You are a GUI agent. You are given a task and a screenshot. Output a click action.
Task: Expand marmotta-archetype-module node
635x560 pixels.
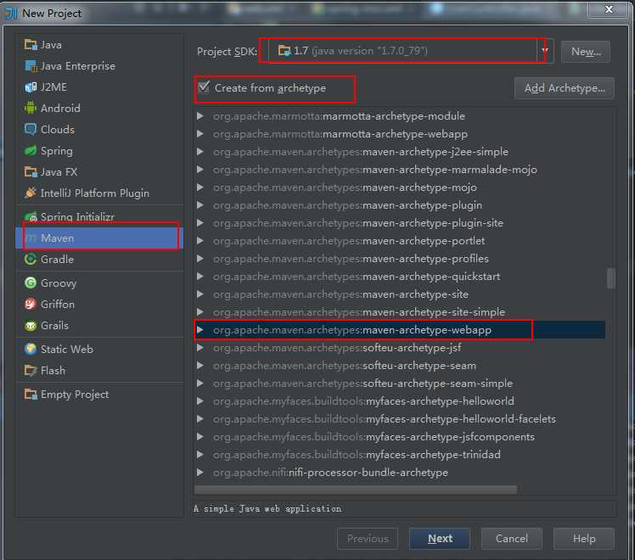coord(200,116)
